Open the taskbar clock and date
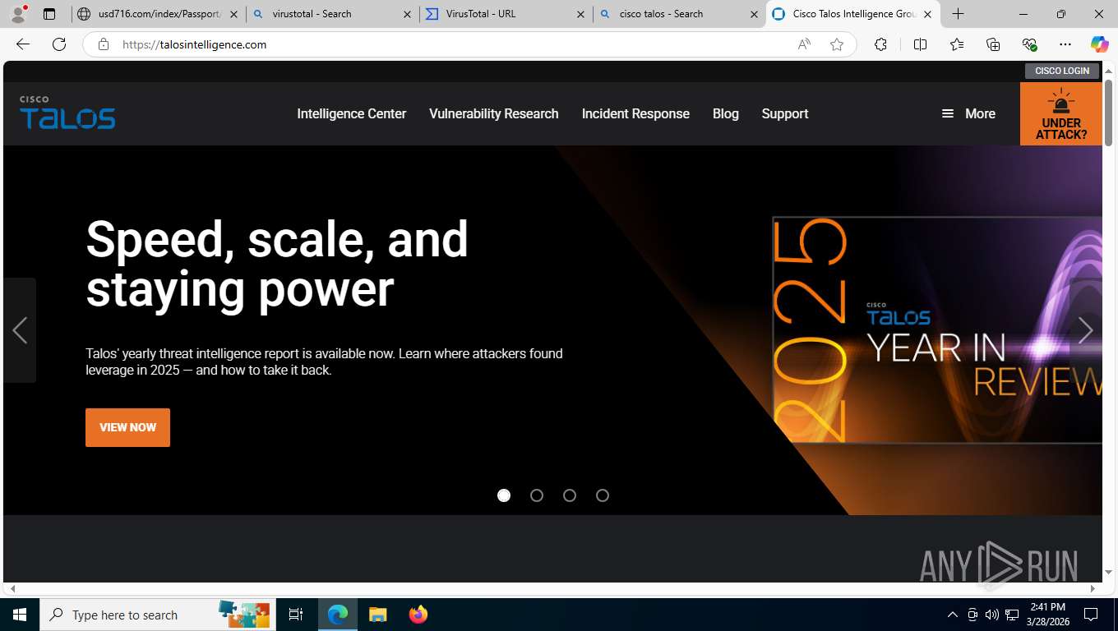Screen dimensions: 1118x631 1046,615
